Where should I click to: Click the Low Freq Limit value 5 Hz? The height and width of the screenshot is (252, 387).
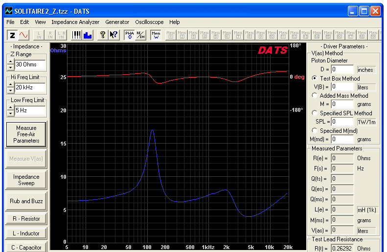(x=30, y=110)
